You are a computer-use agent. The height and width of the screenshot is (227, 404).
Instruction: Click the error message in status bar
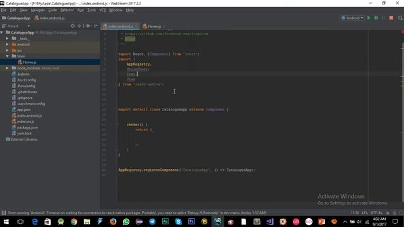pyautogui.click(x=137, y=213)
